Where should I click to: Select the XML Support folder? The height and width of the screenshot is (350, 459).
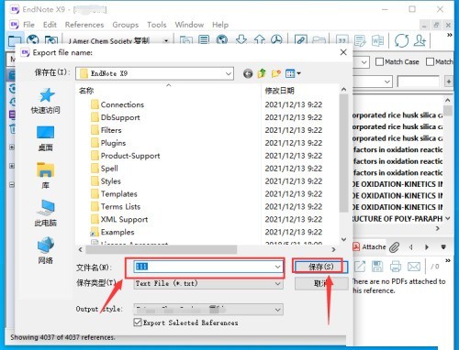pos(119,219)
